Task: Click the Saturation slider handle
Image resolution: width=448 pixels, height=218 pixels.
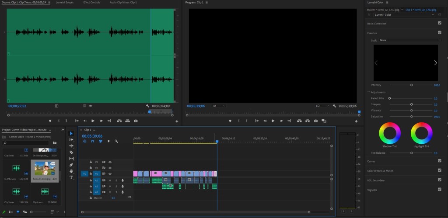Action: tap(411, 117)
